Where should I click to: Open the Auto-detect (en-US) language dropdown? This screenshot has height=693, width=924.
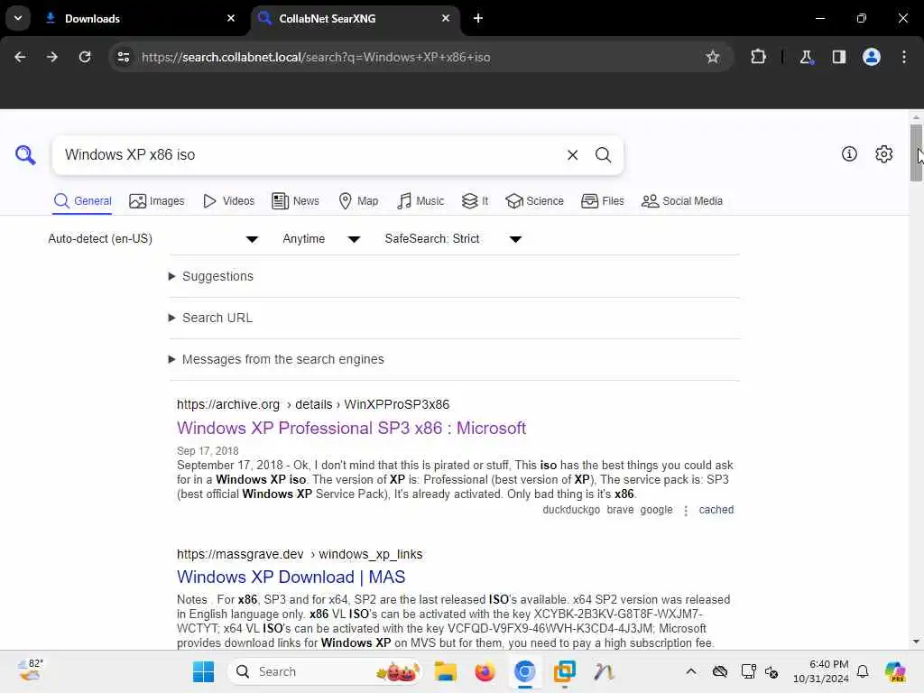153,238
